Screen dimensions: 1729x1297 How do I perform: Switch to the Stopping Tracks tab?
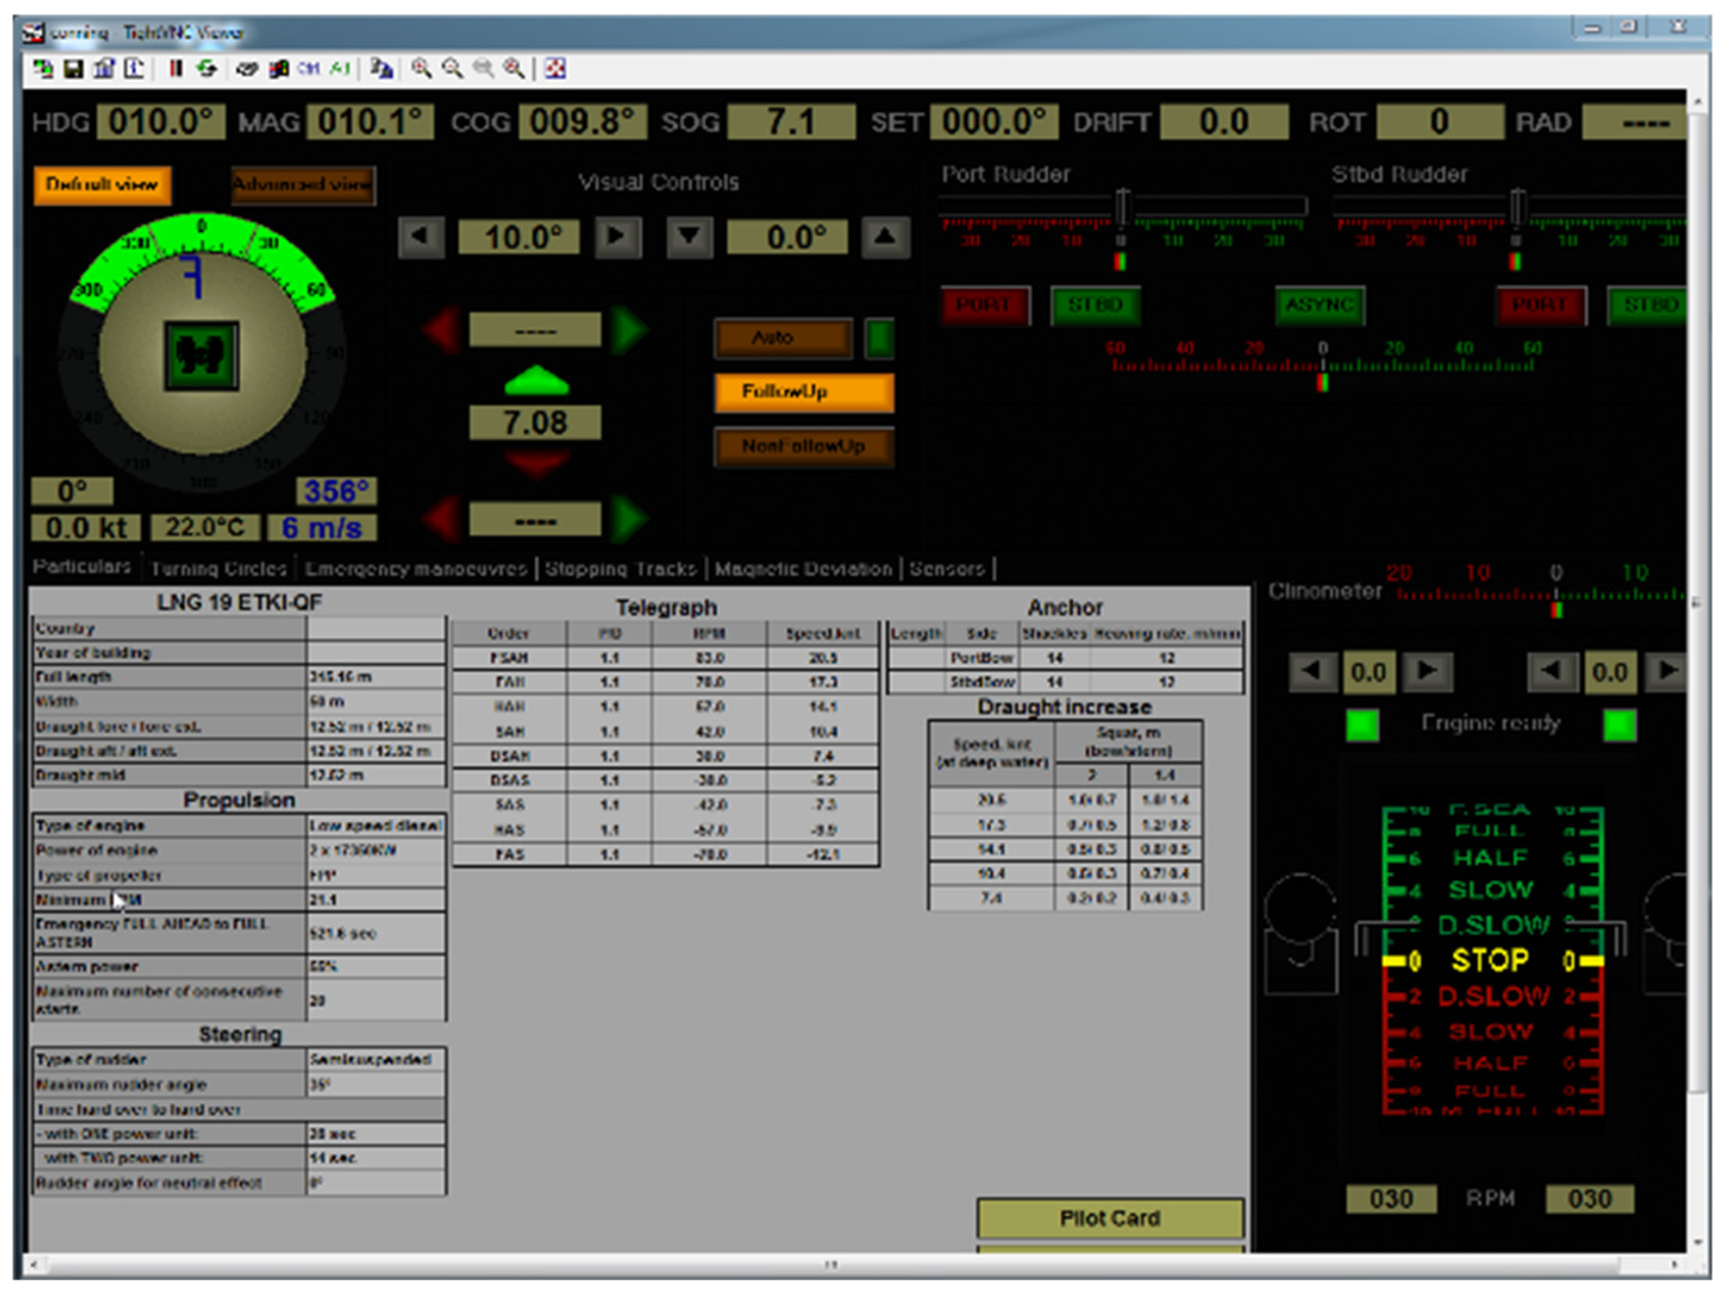coord(621,569)
